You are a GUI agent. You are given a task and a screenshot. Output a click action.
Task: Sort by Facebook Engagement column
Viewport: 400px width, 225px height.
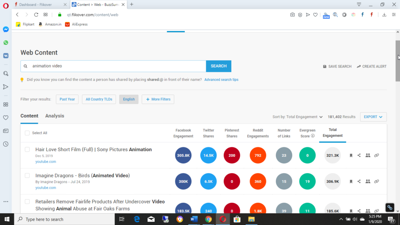tap(183, 133)
